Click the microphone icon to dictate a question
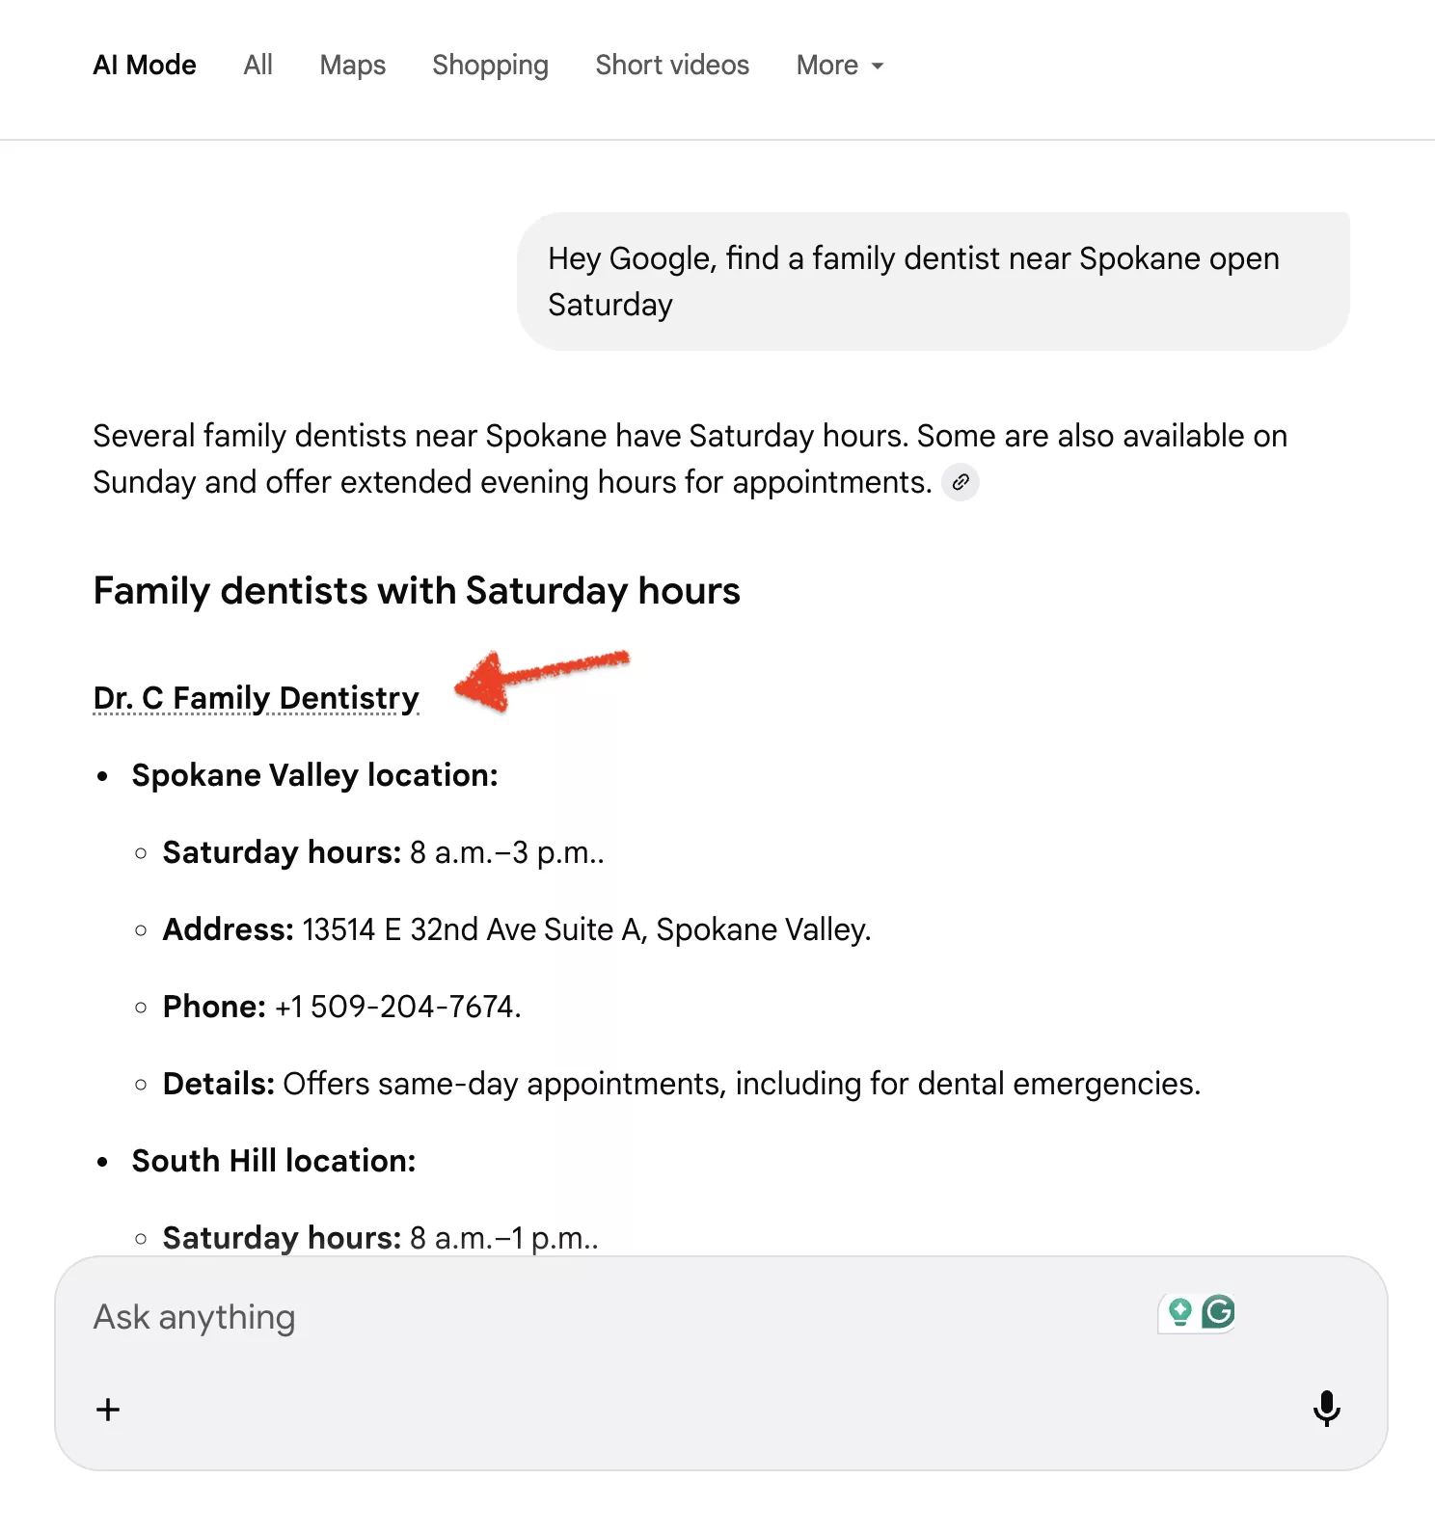 click(x=1328, y=1410)
